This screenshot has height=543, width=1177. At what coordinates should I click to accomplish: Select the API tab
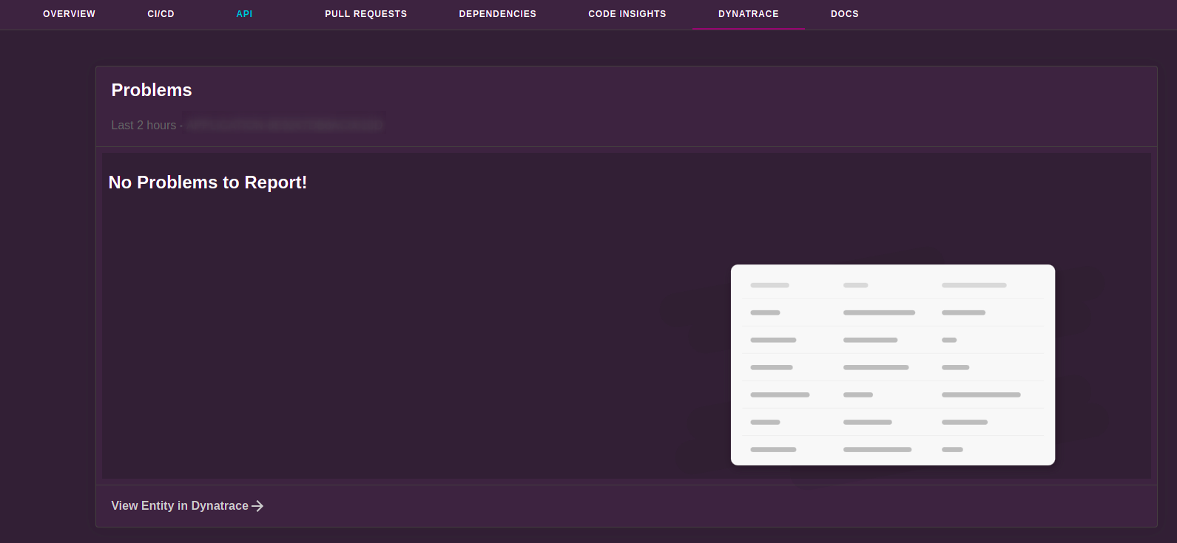tap(244, 14)
